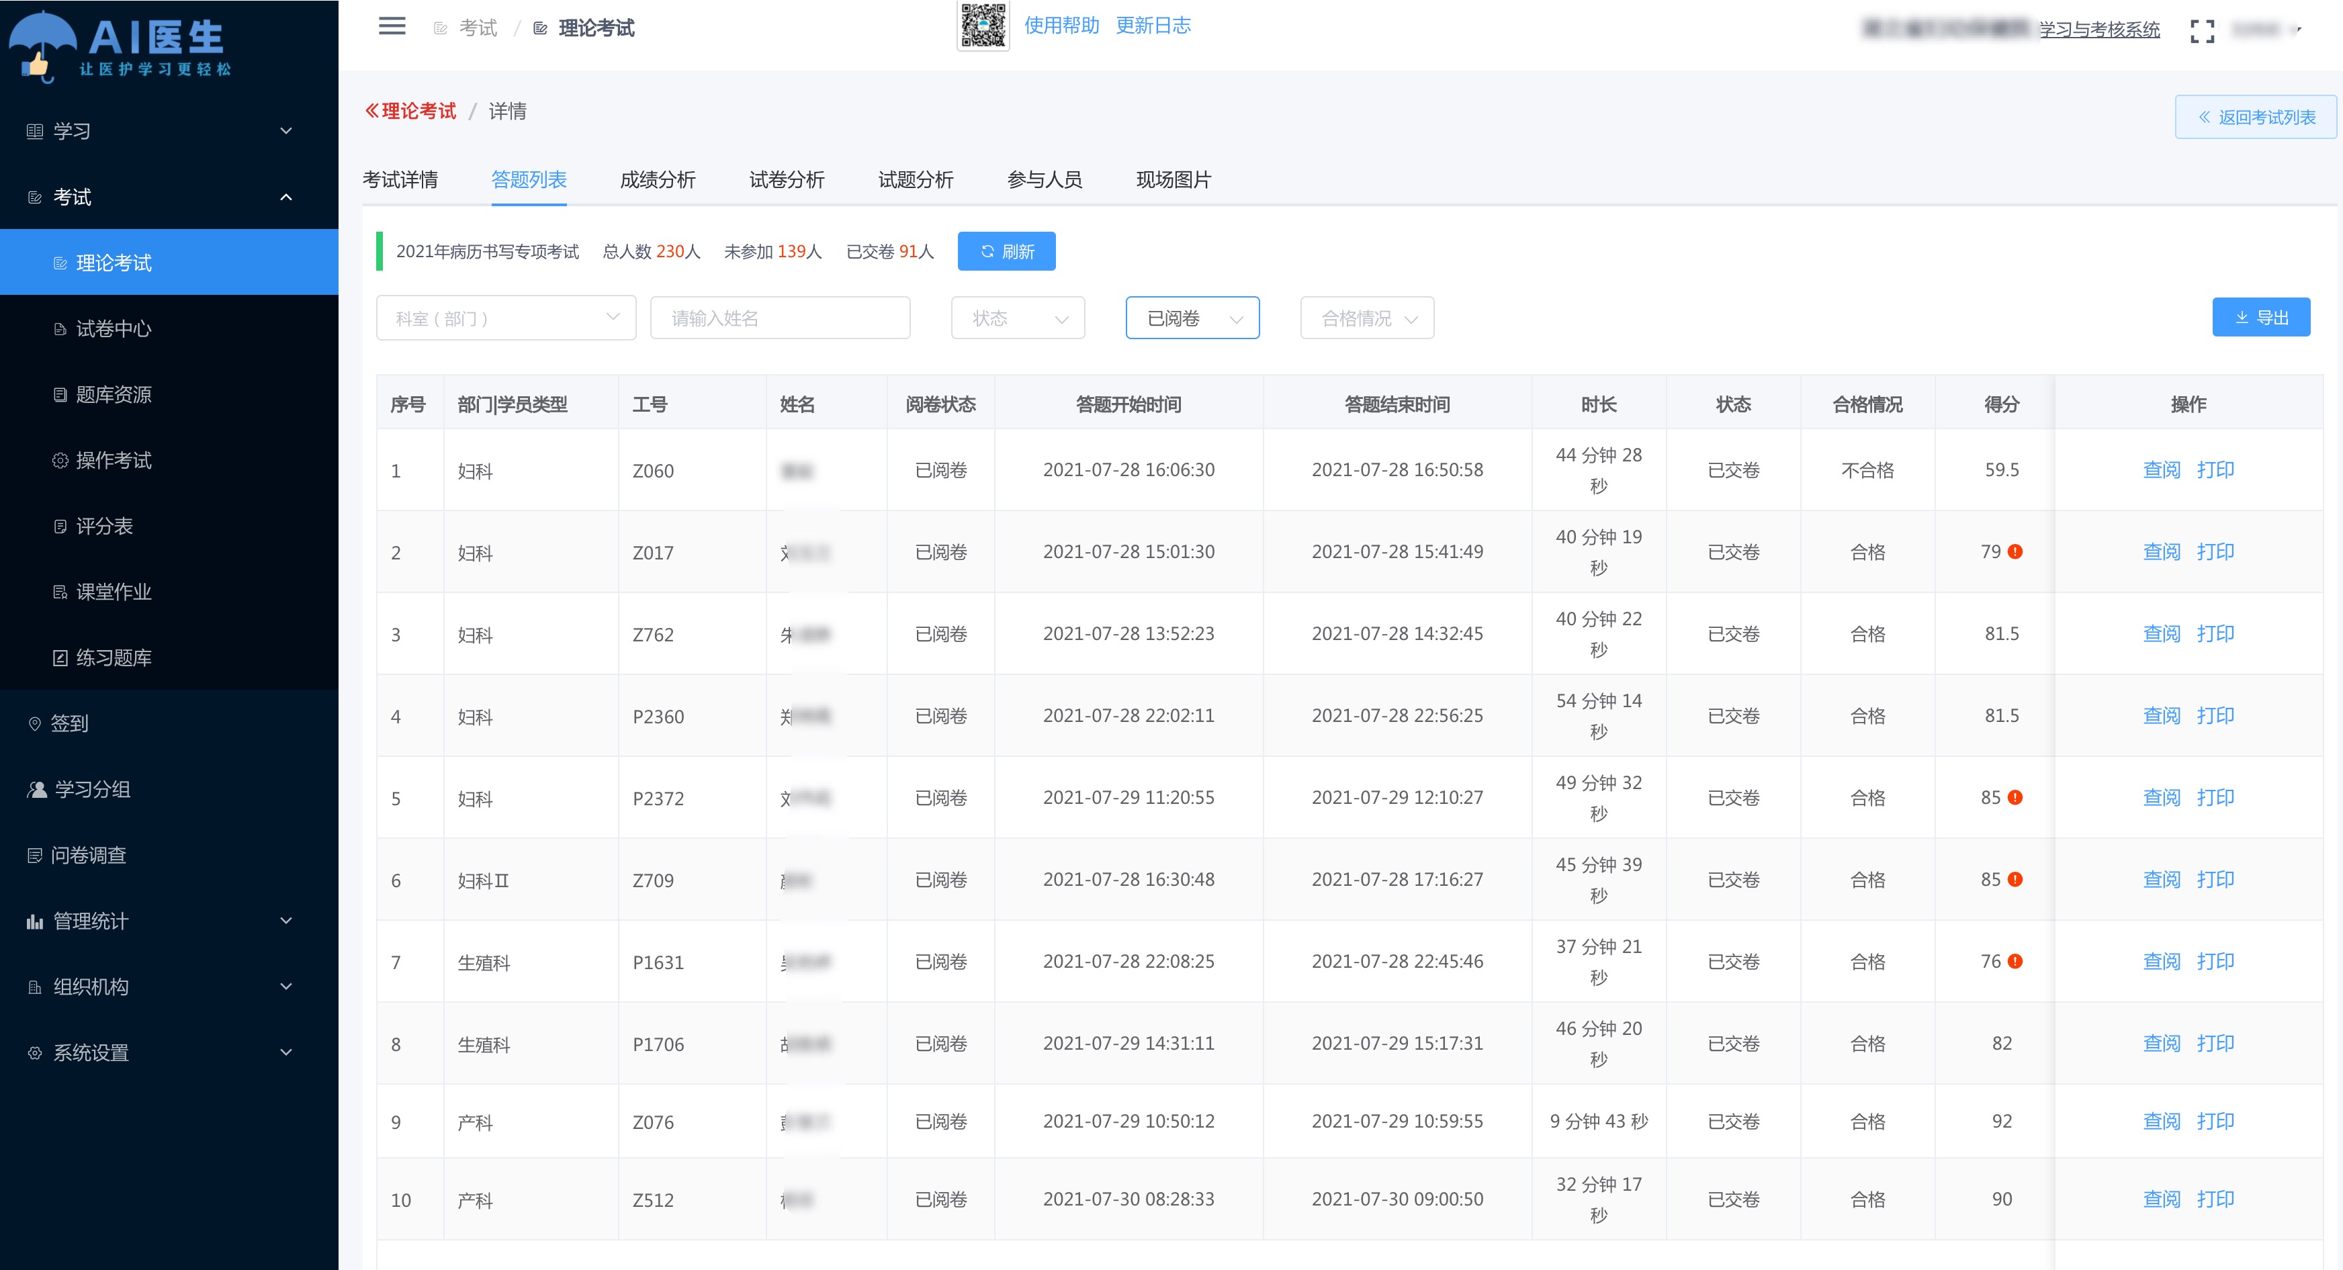
Task: Click the red warning icon beside score 79
Action: (x=2015, y=552)
